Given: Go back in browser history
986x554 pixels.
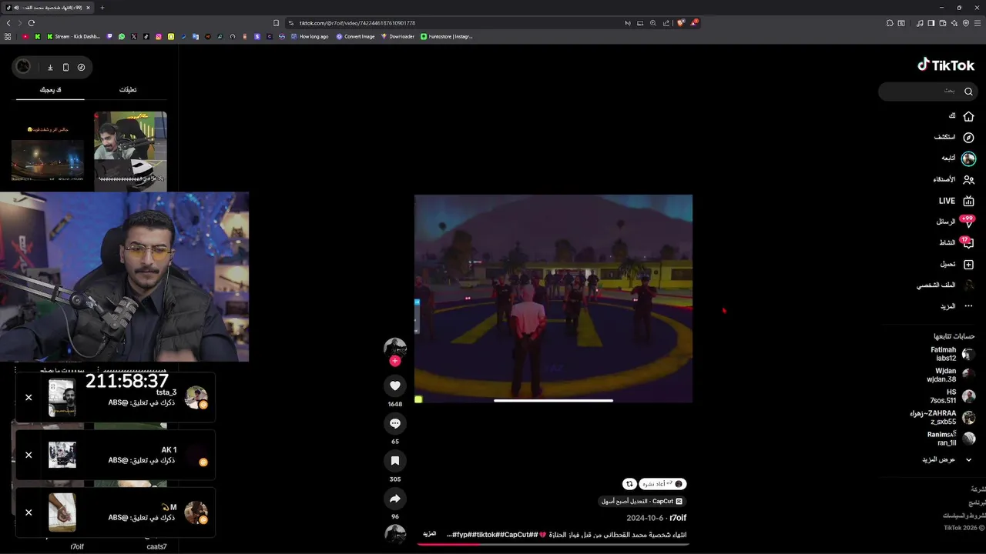Looking at the screenshot, I should click(x=8, y=23).
